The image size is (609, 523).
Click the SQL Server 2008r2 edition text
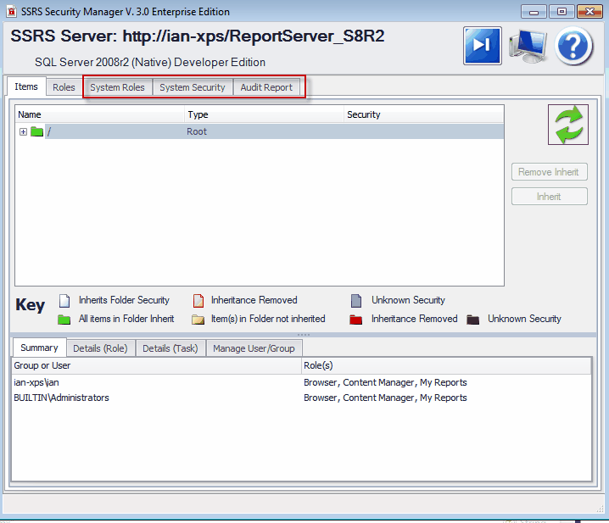(x=150, y=62)
